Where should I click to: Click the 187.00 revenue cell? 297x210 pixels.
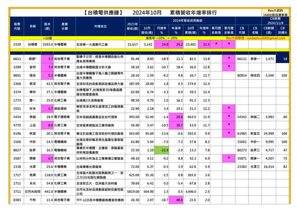point(132,84)
